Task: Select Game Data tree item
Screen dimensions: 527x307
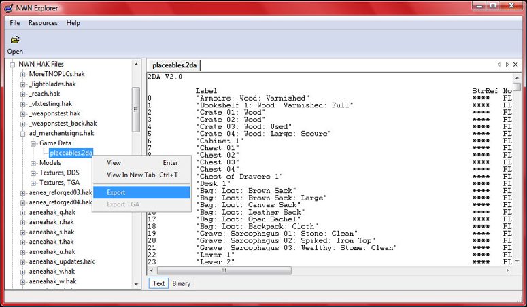Action: [55, 143]
